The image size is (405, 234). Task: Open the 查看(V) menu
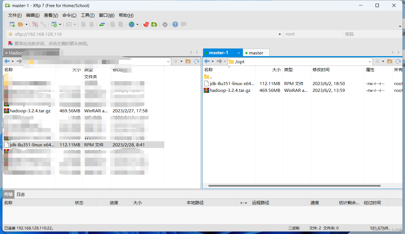51,15
